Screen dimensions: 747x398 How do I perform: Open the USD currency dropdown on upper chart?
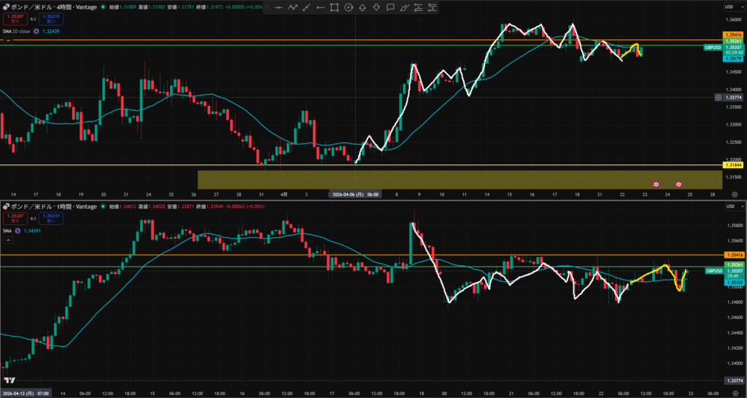pyautogui.click(x=729, y=7)
